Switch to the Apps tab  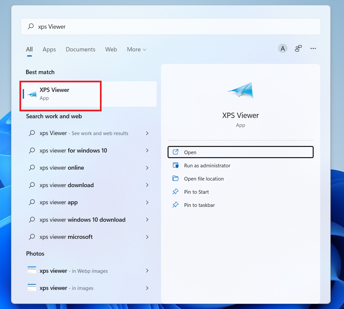pos(49,49)
